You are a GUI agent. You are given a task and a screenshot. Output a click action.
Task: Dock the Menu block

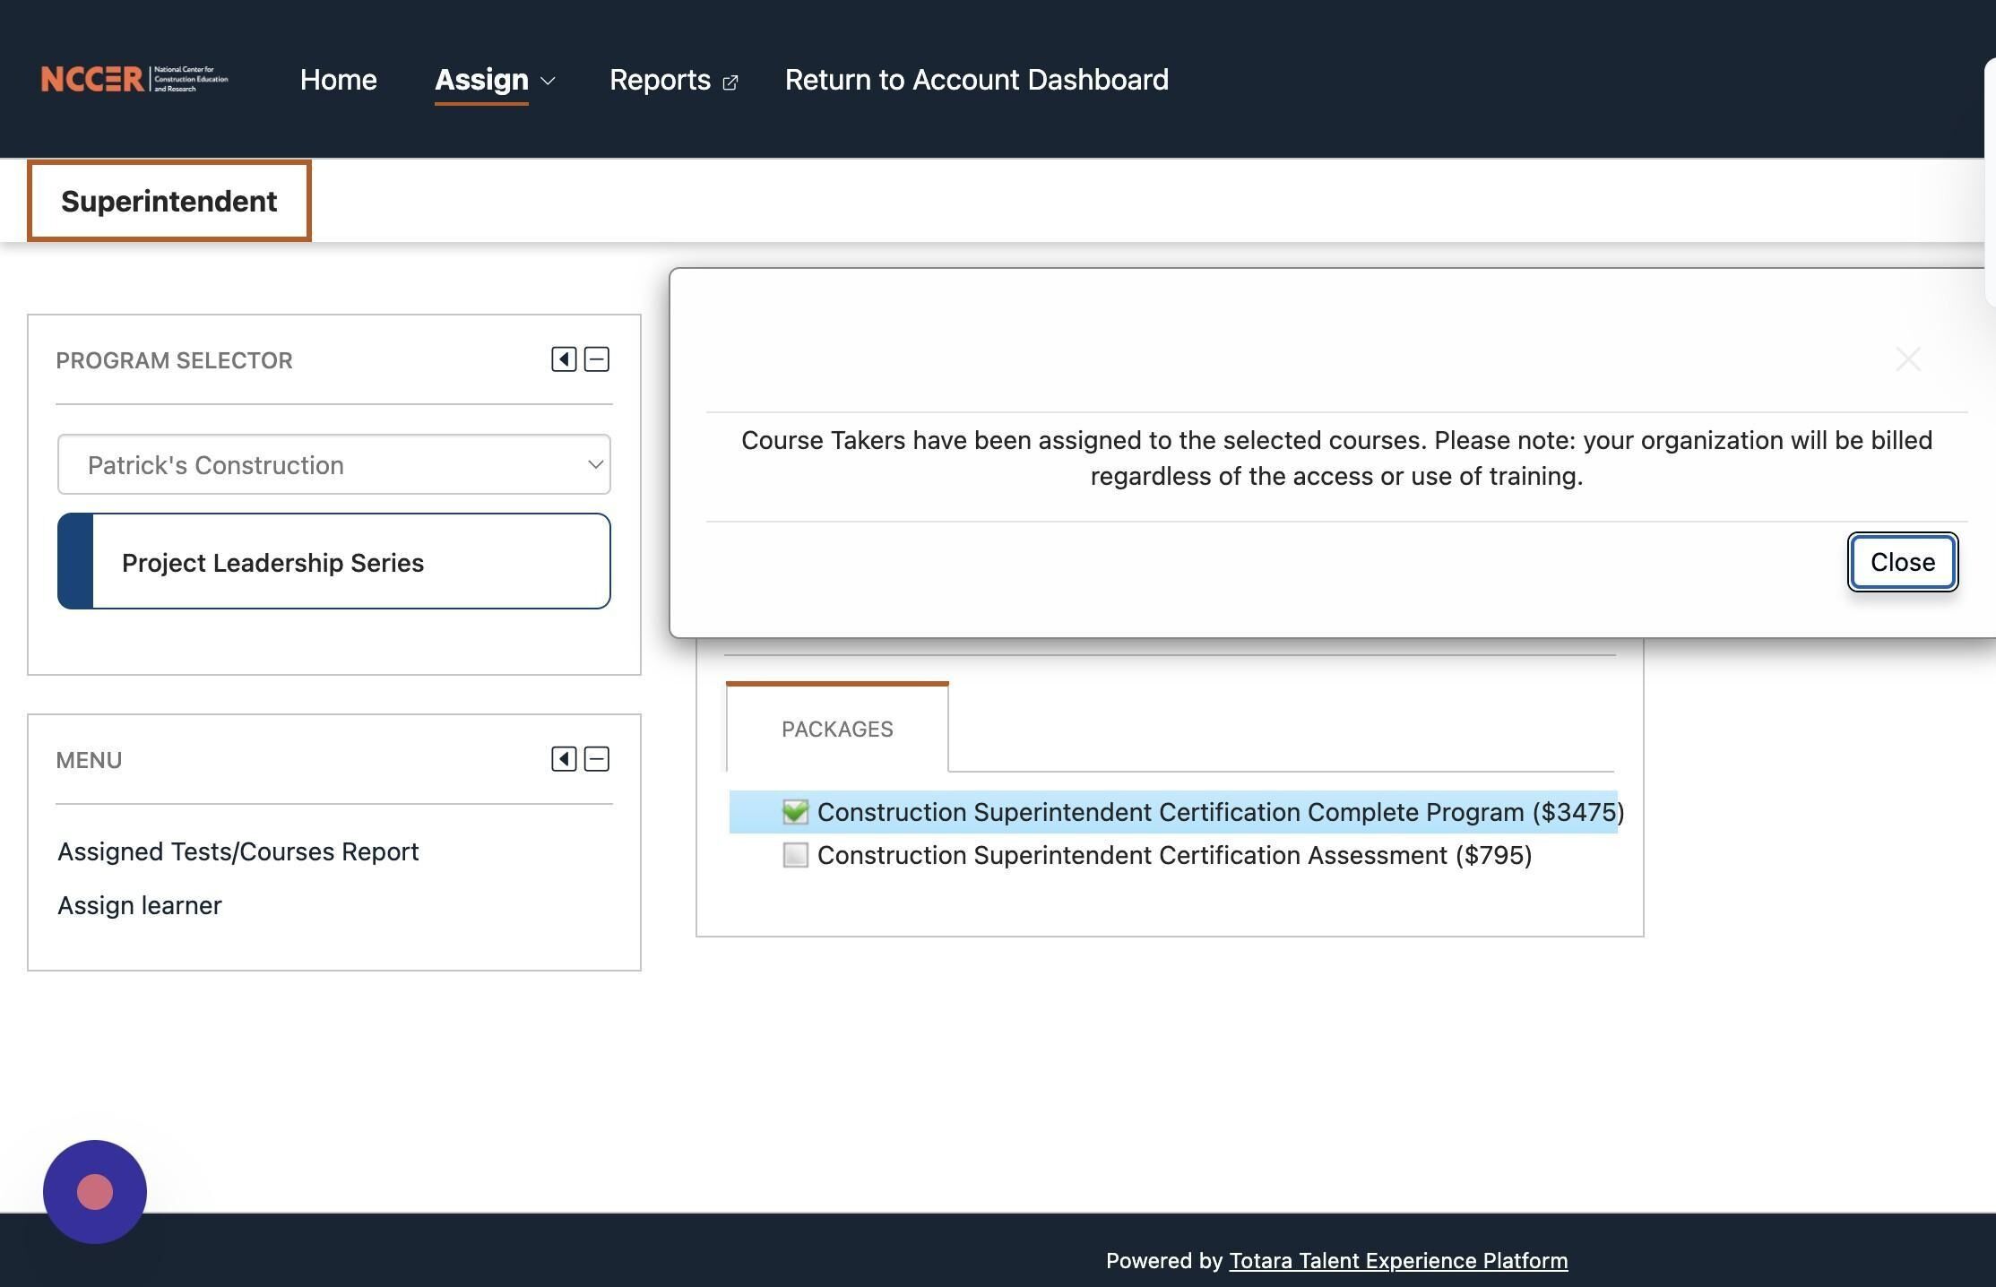click(x=564, y=759)
